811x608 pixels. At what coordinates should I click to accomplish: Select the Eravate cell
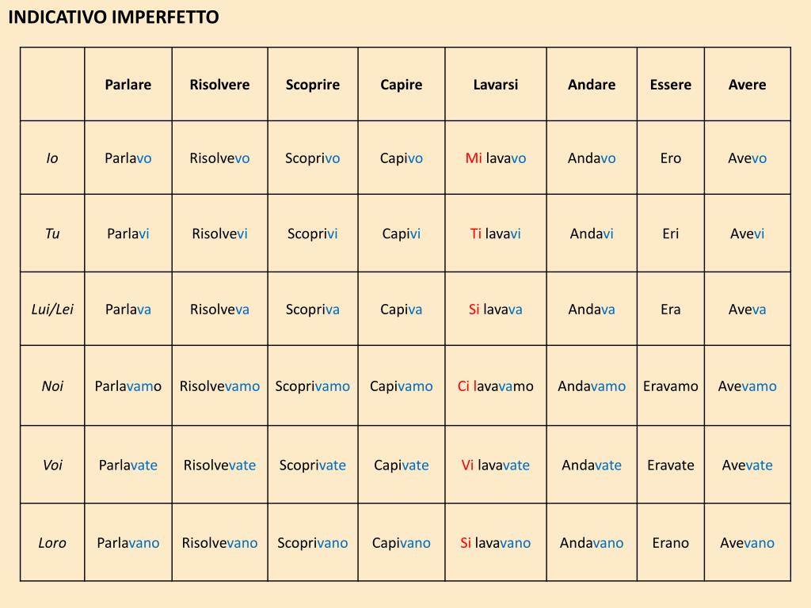[x=671, y=465]
